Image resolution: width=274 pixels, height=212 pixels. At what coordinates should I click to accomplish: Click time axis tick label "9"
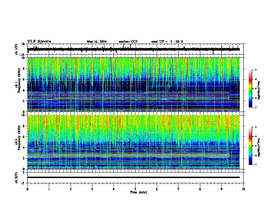click(221, 189)
